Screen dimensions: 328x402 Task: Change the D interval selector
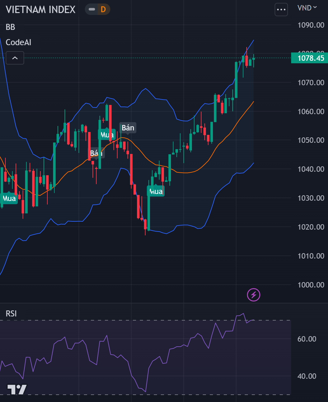103,10
